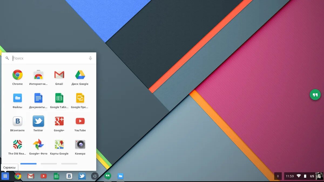Viewport: 324px width, 182px height.
Task: Click the 11:59 clock in the status tray
Action: point(290,176)
